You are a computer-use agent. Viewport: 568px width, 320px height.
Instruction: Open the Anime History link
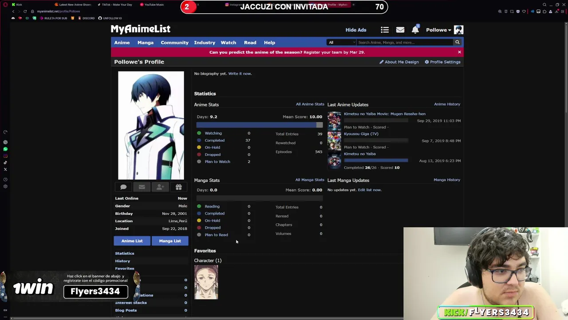point(447,104)
